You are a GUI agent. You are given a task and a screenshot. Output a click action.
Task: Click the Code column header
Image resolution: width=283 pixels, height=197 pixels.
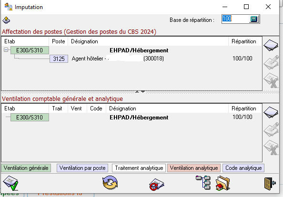pos(96,108)
